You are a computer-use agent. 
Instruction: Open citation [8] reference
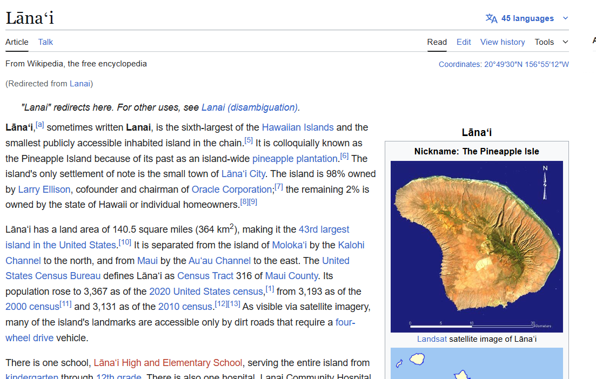[244, 202]
